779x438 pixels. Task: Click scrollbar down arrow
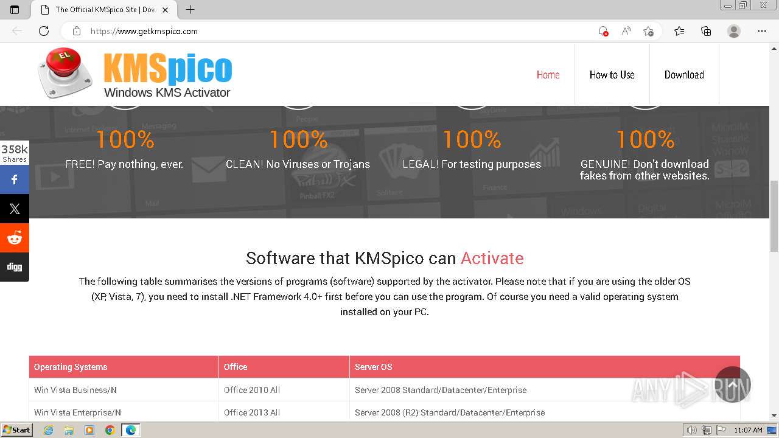[774, 415]
